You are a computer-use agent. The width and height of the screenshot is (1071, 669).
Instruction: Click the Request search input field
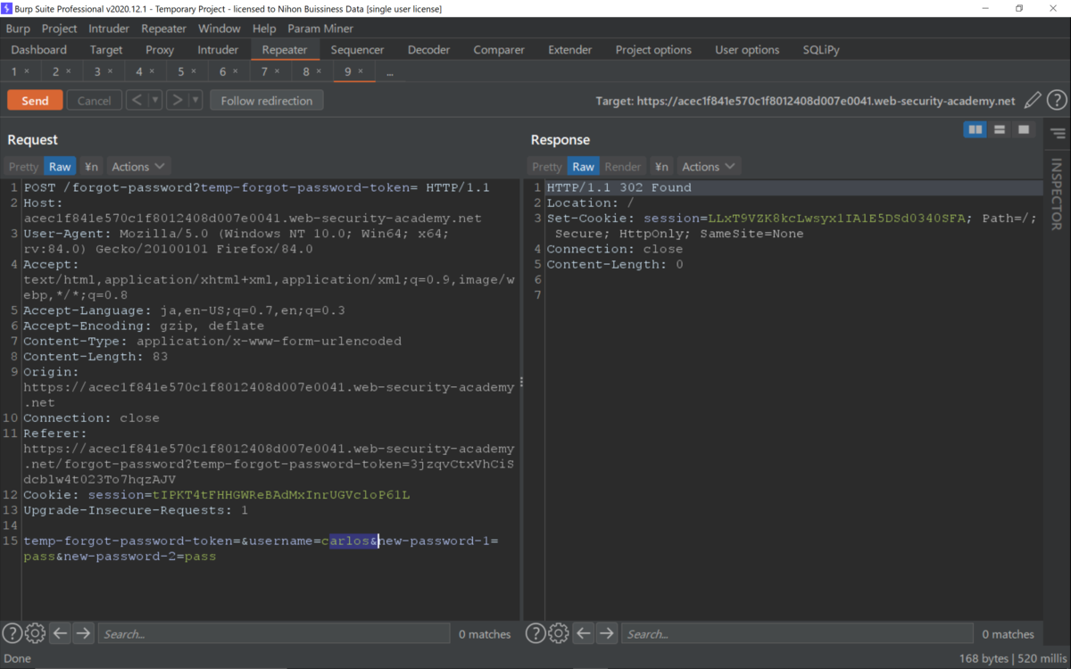point(273,633)
